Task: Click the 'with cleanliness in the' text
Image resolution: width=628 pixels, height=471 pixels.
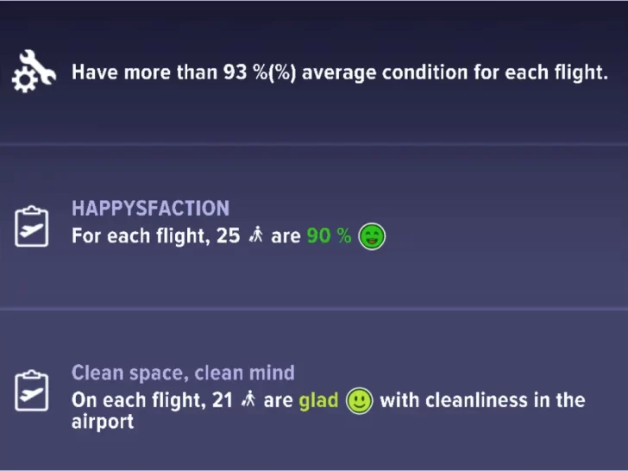Action: (x=482, y=400)
